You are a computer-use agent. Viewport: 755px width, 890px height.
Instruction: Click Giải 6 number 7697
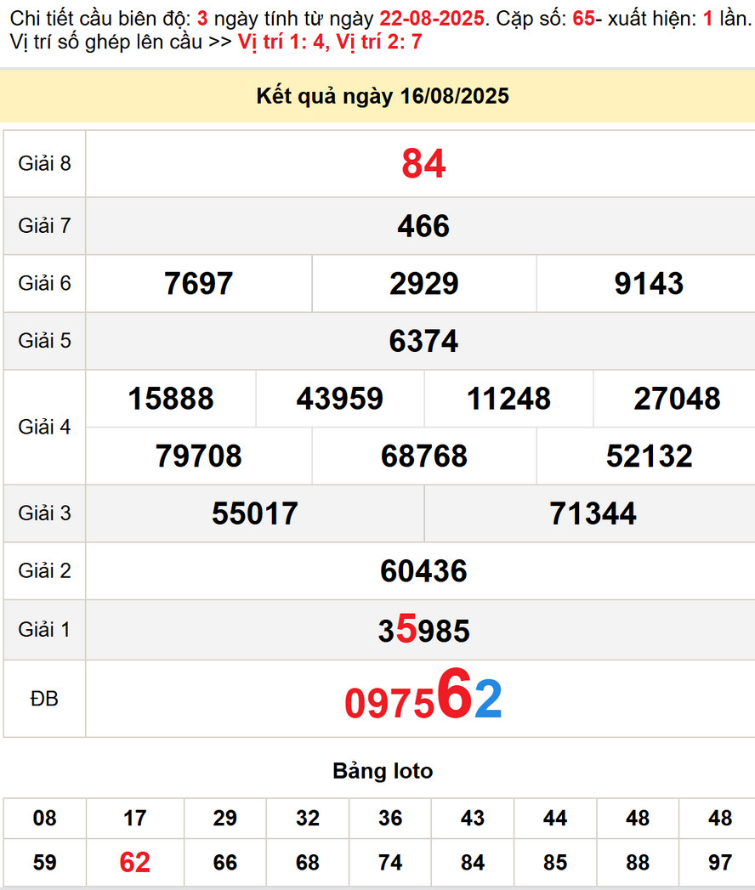click(x=198, y=284)
